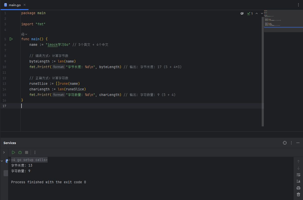
Task: Click the 字符数量: 9 output line
Action: 21,171
